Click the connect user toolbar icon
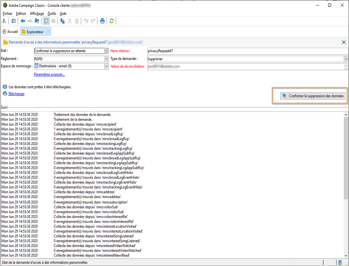This screenshot has width=349, height=266. pos(4,21)
